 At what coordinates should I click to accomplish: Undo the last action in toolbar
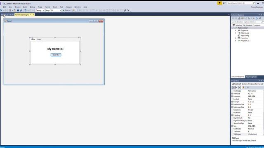pyautogui.click(x=26, y=10)
